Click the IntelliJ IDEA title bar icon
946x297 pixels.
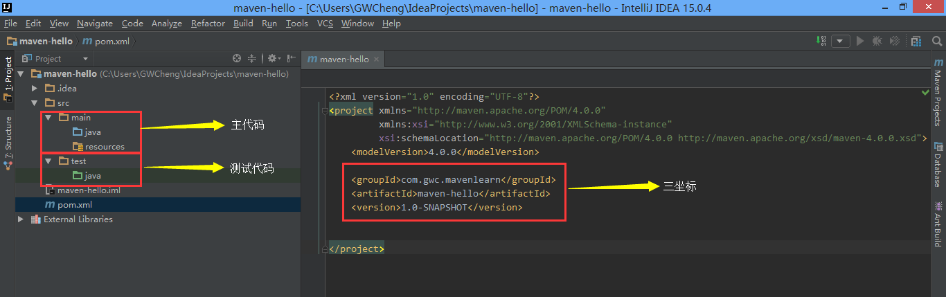pyautogui.click(x=9, y=8)
